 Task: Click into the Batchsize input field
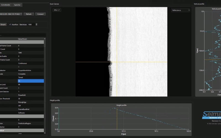click(31, 25)
